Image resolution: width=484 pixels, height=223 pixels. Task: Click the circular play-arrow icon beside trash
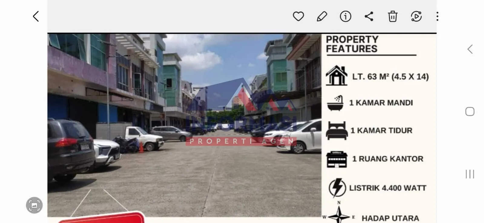(416, 16)
